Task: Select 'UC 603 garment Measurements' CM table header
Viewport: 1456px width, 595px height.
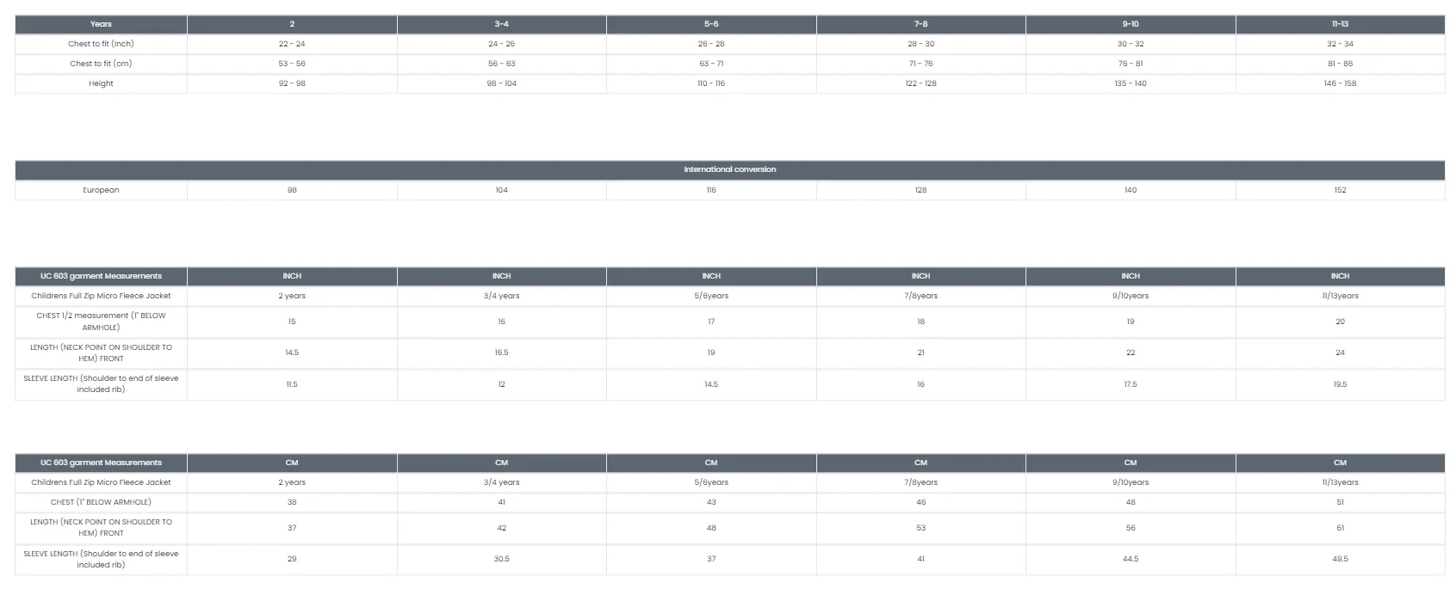Action: tap(101, 463)
